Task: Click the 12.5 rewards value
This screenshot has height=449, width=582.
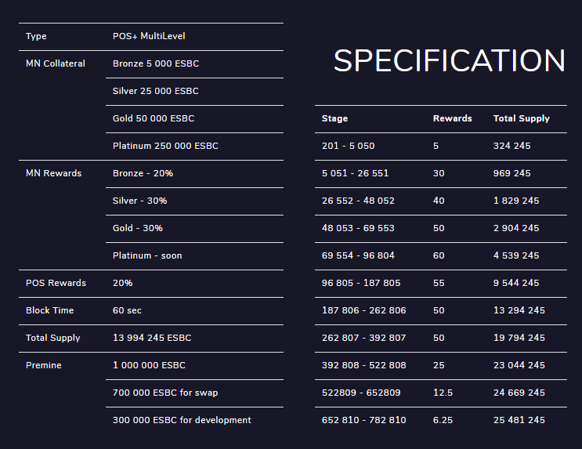Action: click(443, 393)
